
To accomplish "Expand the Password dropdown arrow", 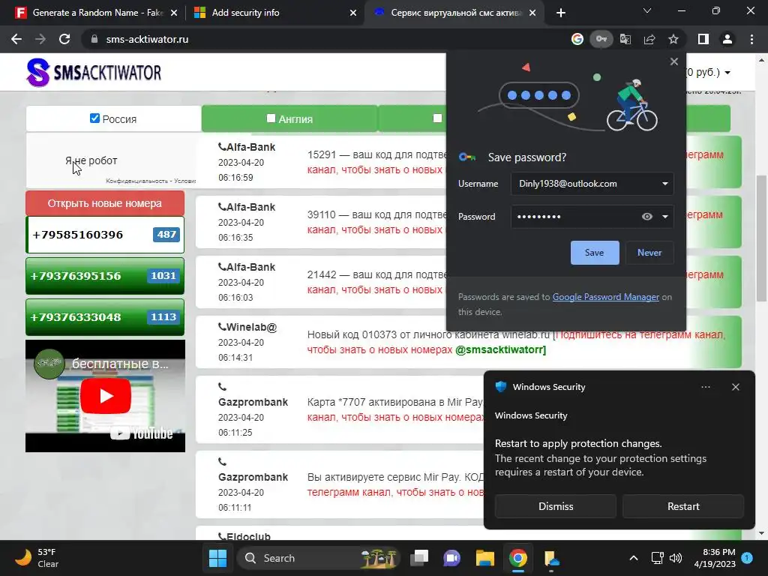I will tap(664, 217).
